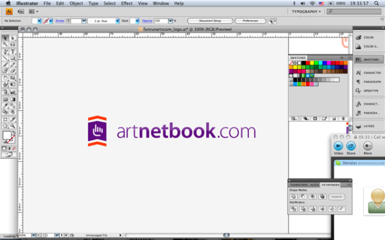Pick the yellow swatch in Swatches panel
Screen dimensions: 385x240
coord(312,63)
